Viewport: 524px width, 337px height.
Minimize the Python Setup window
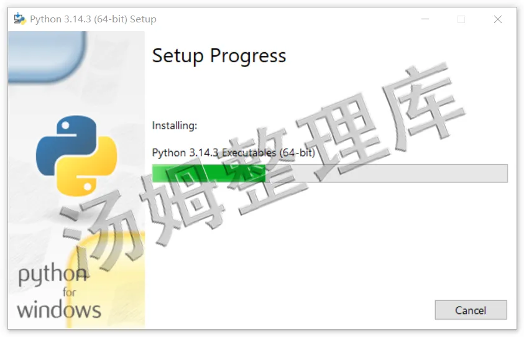425,19
